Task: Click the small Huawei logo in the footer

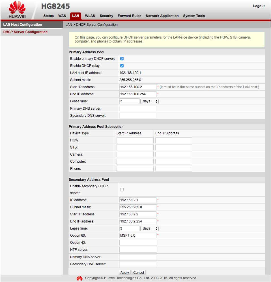Action: click(x=79, y=278)
